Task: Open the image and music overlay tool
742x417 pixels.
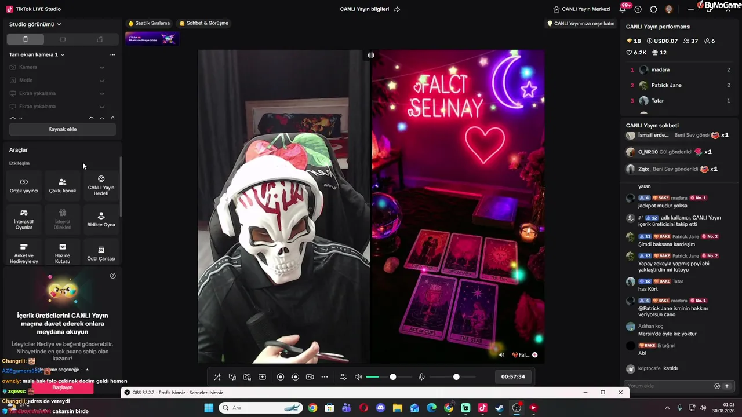Action: click(x=232, y=377)
